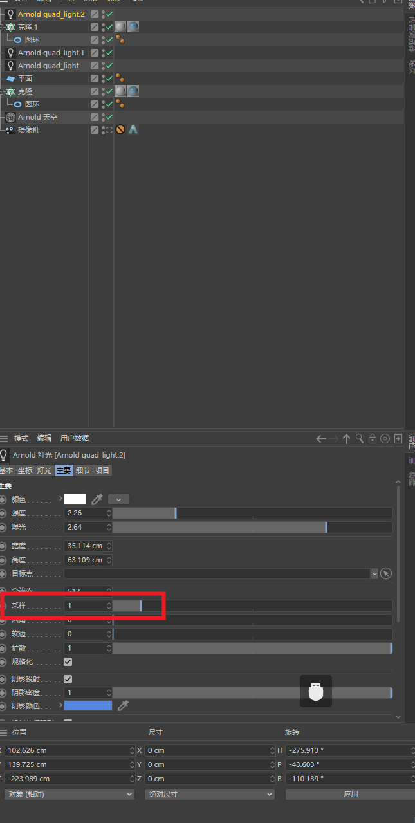This screenshot has height=823, width=415.
Task: Toggle the green enable check on Arnold quad_light.1
Action: tap(109, 53)
